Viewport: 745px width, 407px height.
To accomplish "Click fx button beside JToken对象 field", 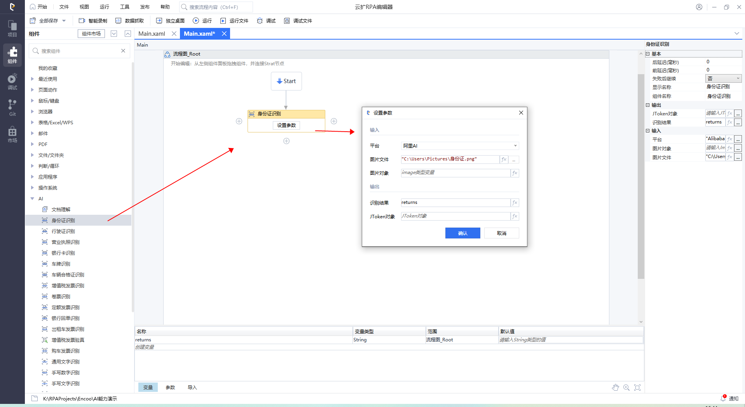I will tap(515, 216).
